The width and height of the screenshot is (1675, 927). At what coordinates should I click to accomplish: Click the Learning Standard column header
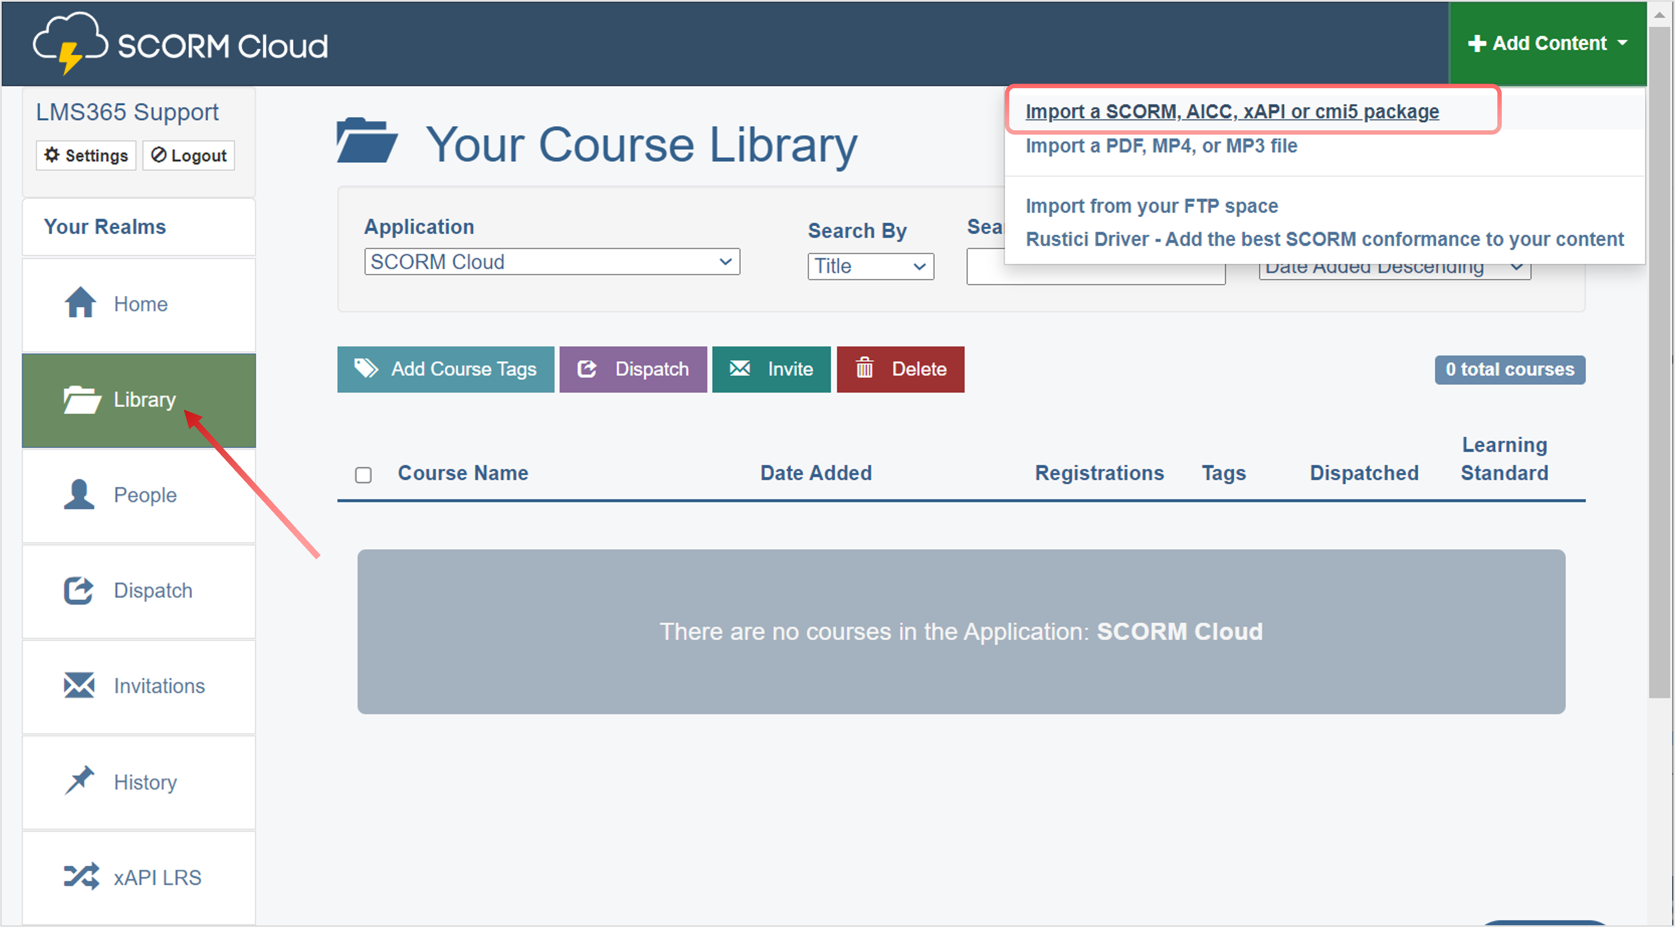click(1505, 459)
